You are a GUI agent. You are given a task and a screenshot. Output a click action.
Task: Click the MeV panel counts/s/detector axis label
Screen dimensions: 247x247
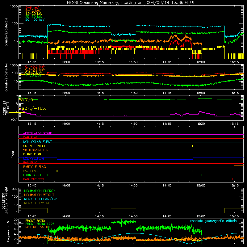tap(6, 77)
